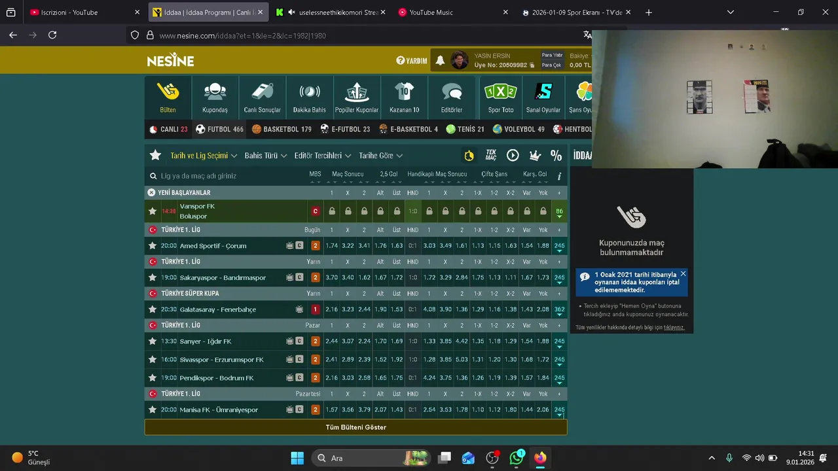Click the notification bell icon
Viewport: 838px width, 471px height.
pos(440,60)
